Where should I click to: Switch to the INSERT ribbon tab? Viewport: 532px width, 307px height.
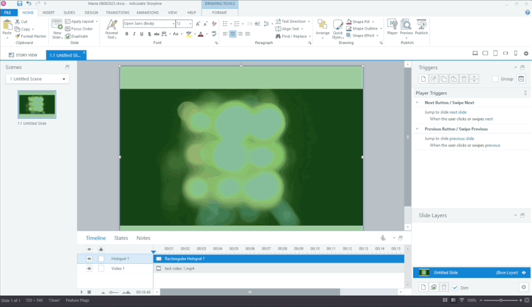point(49,12)
